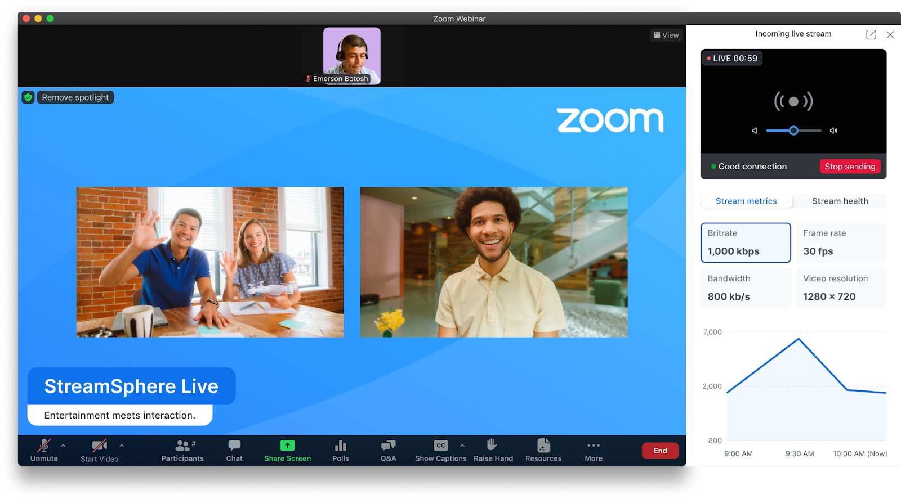Select the Britrate 1,000 kbps card
The width and height of the screenshot is (901, 499).
pos(746,242)
